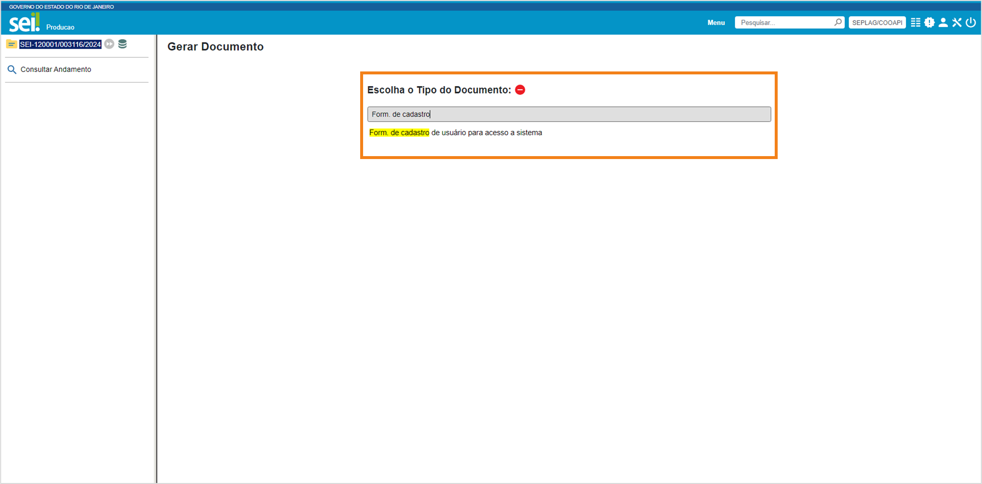
Task: Click the 'Governo do Estado do Rio de Janeiro' banner
Action: coord(61,7)
